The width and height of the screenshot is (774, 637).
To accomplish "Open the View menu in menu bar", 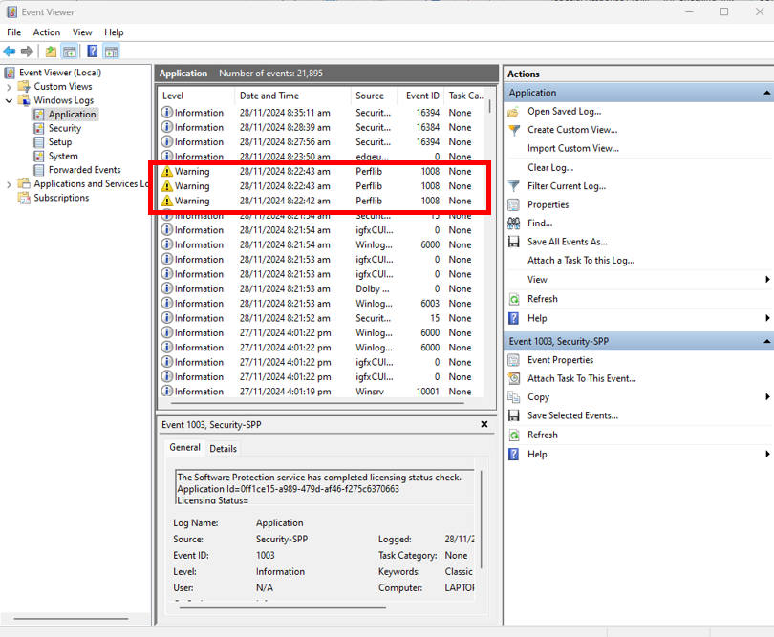I will pos(82,32).
